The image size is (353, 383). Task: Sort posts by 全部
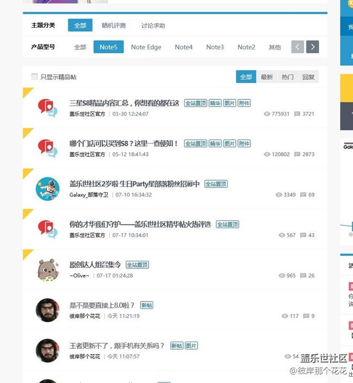coord(246,77)
